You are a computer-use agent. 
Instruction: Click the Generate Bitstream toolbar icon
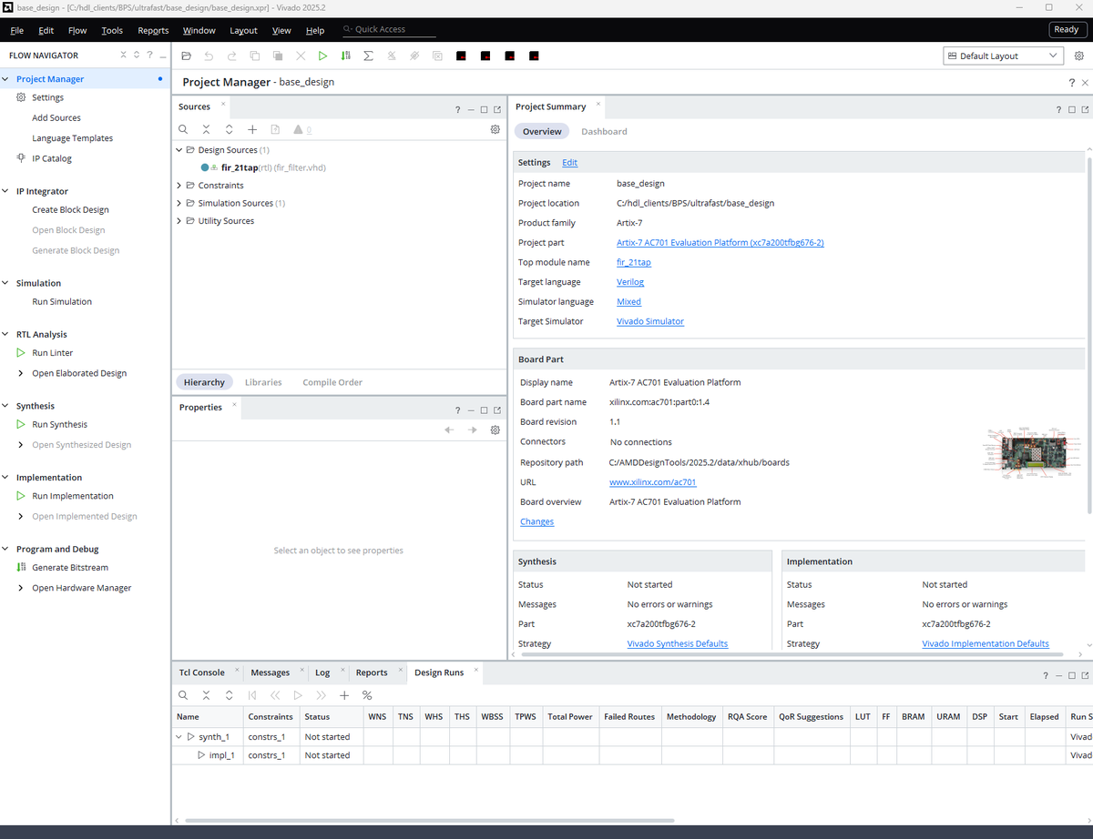(345, 56)
